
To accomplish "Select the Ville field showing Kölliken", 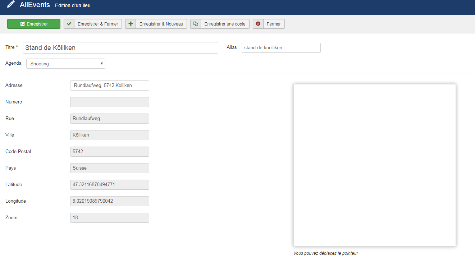I will [109, 135].
